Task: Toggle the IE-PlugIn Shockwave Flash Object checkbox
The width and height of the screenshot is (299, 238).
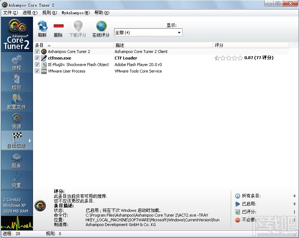Action: point(37,65)
